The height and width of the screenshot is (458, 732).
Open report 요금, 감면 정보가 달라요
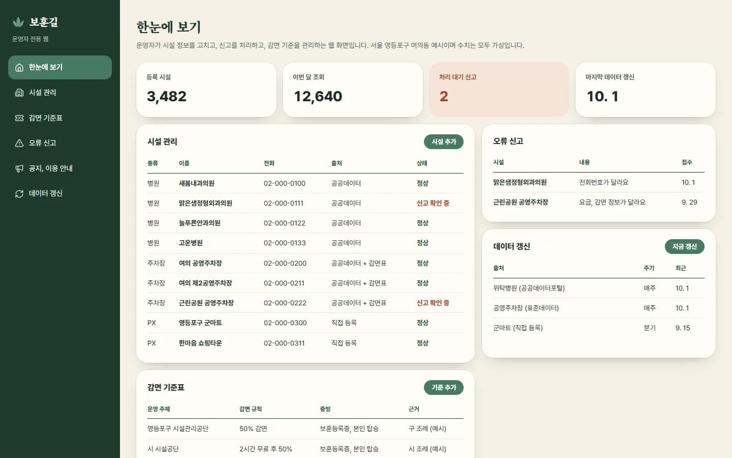(x=613, y=202)
